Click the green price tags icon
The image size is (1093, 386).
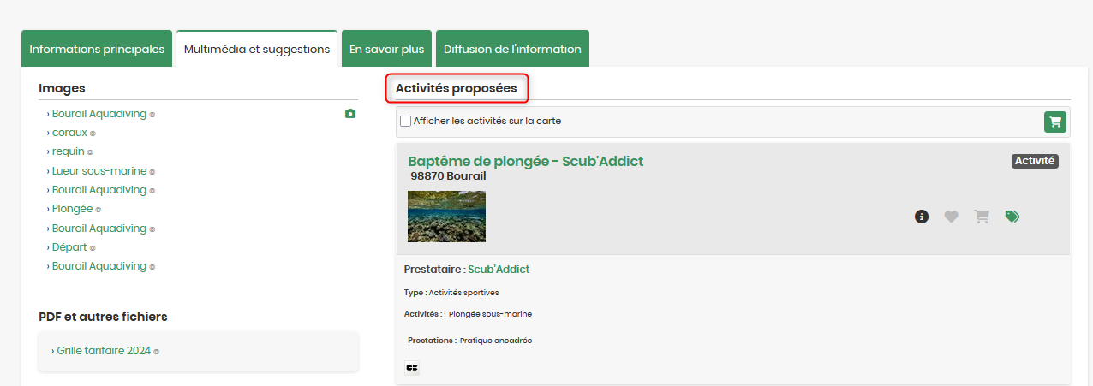pos(1012,217)
